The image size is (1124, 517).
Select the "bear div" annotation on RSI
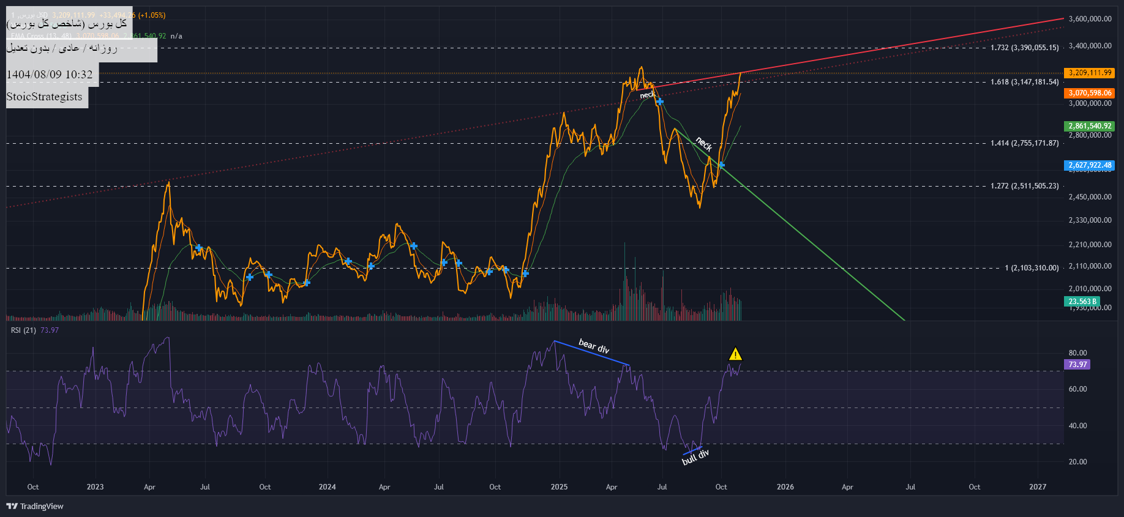[x=593, y=346]
